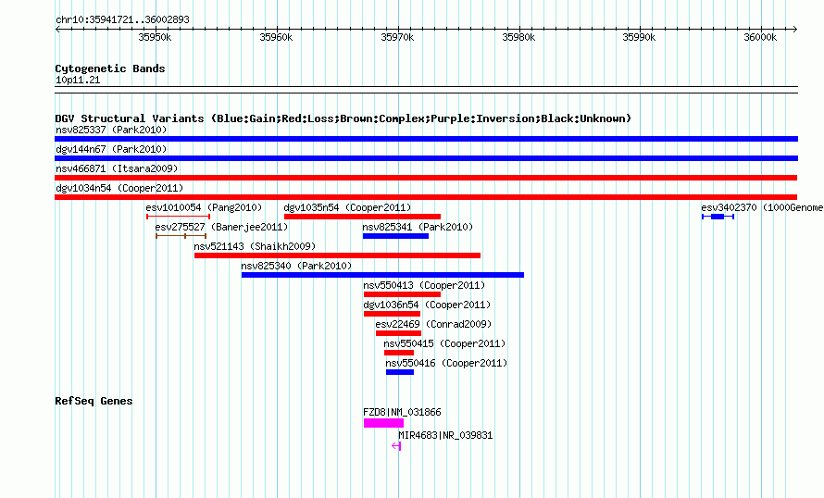
Task: Click the esv275527 (Banerjee2011) label
Action: point(221,227)
